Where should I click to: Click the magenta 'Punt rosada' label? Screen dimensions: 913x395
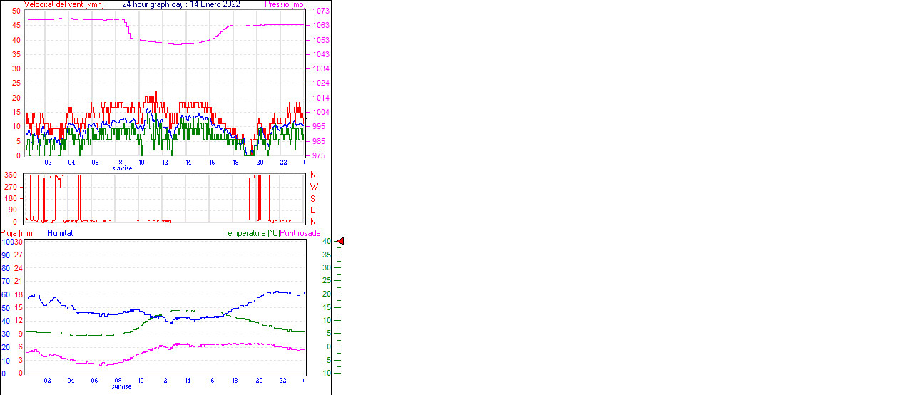click(300, 233)
